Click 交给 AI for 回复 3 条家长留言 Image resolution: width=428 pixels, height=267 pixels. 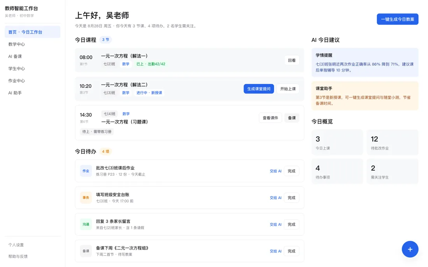click(x=275, y=225)
